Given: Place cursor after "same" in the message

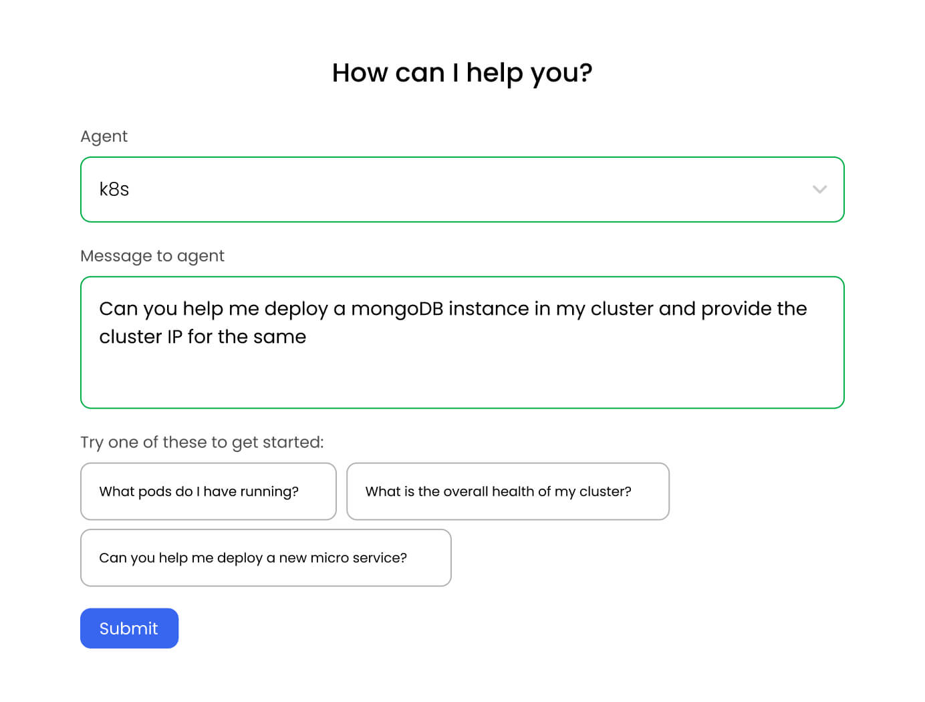Looking at the screenshot, I should click(x=307, y=337).
